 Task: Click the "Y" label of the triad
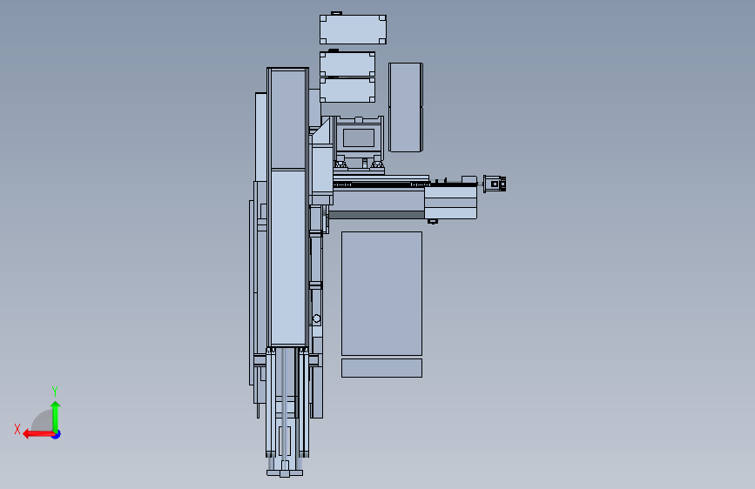click(x=55, y=391)
